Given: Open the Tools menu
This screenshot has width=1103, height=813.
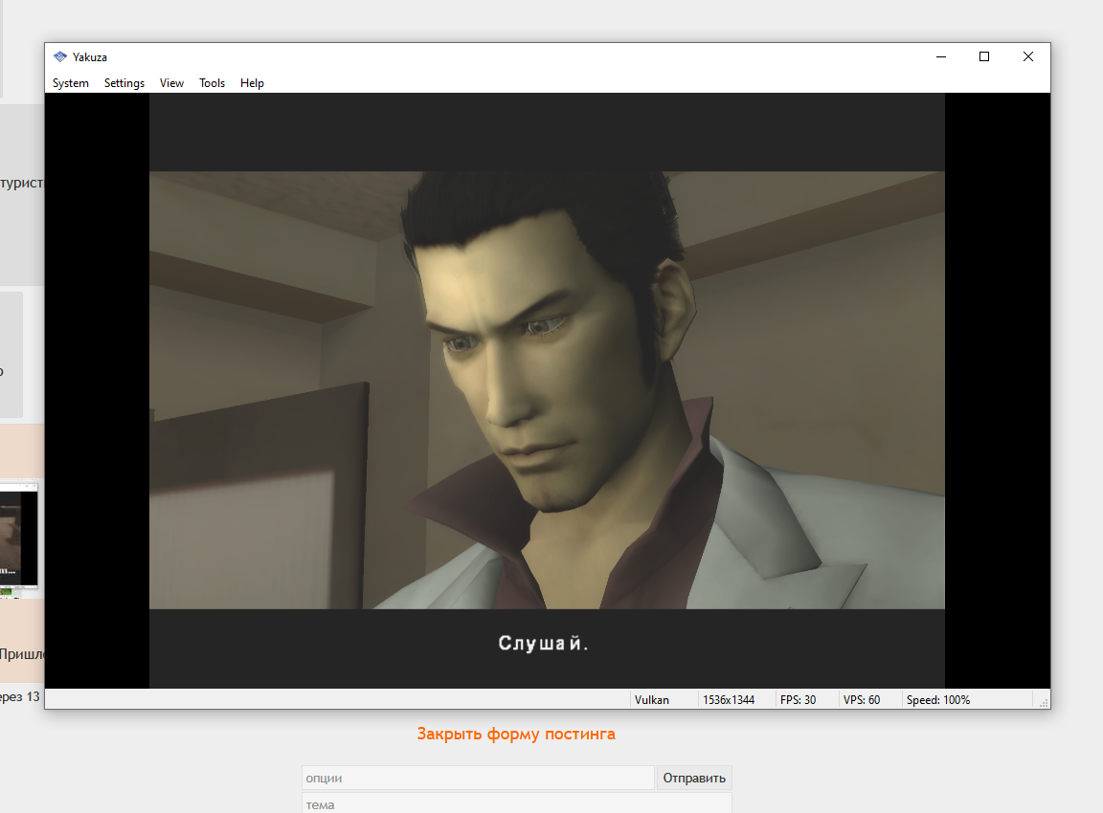Looking at the screenshot, I should point(212,83).
